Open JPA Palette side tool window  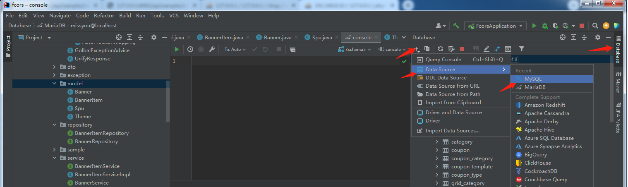tap(618, 118)
